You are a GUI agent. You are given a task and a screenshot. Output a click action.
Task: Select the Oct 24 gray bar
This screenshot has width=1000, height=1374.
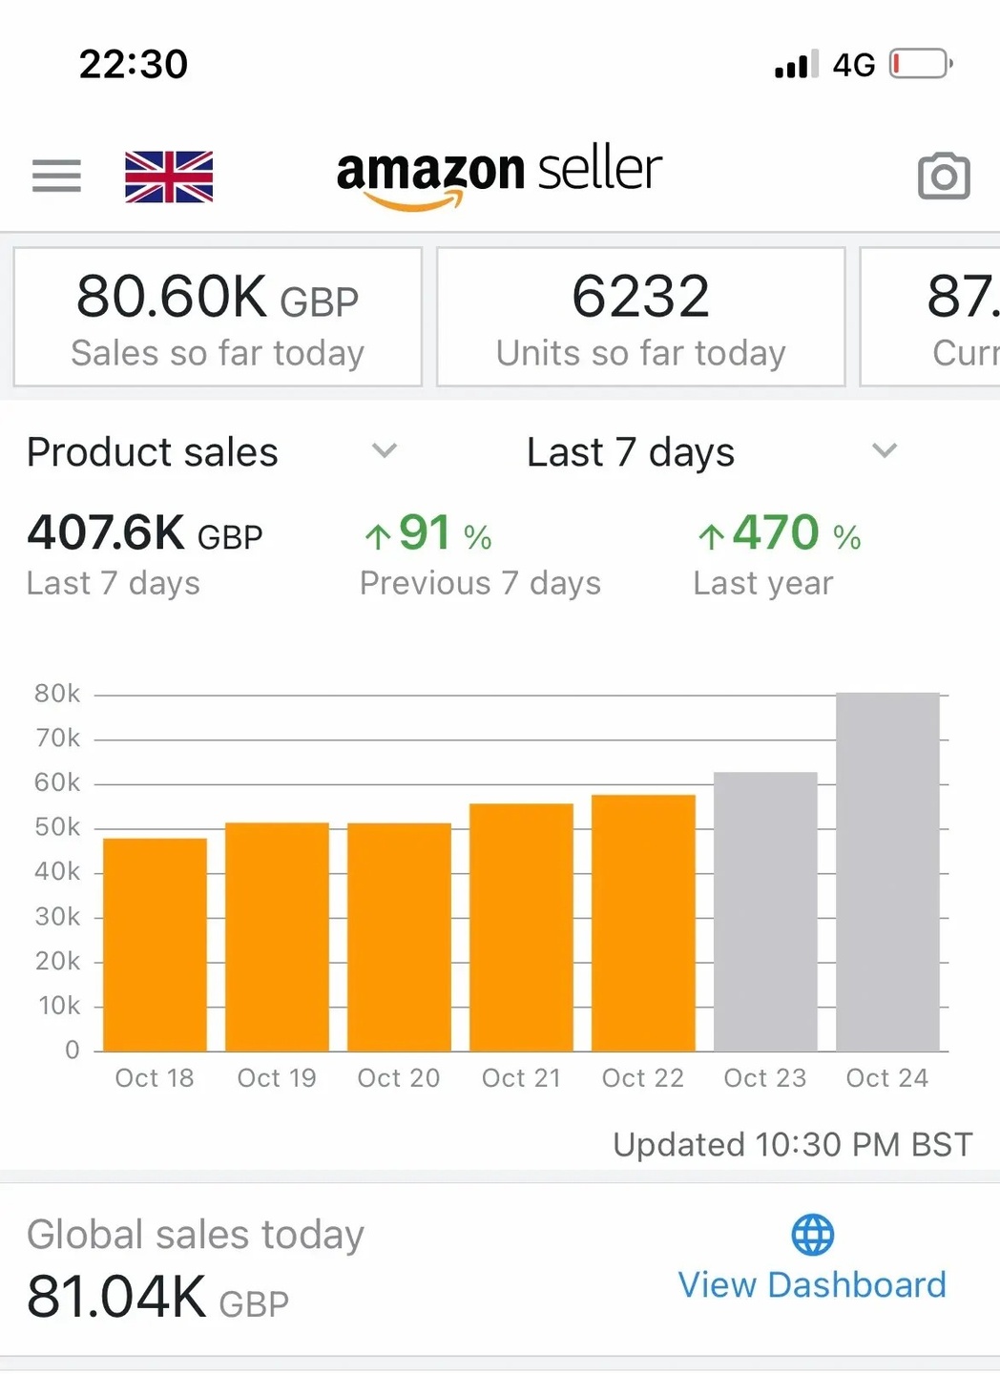point(887,872)
